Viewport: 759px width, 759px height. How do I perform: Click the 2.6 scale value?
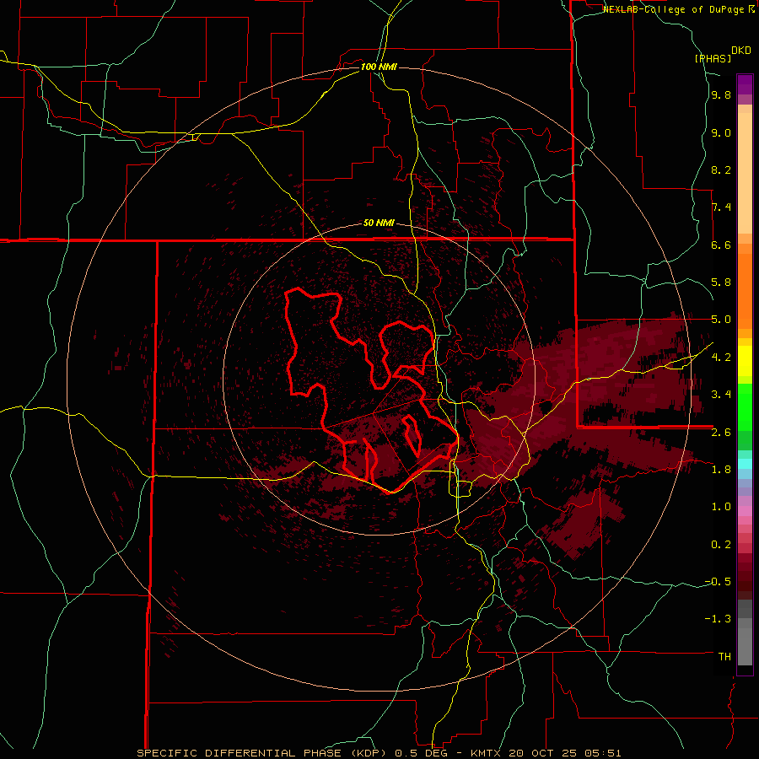(x=721, y=433)
